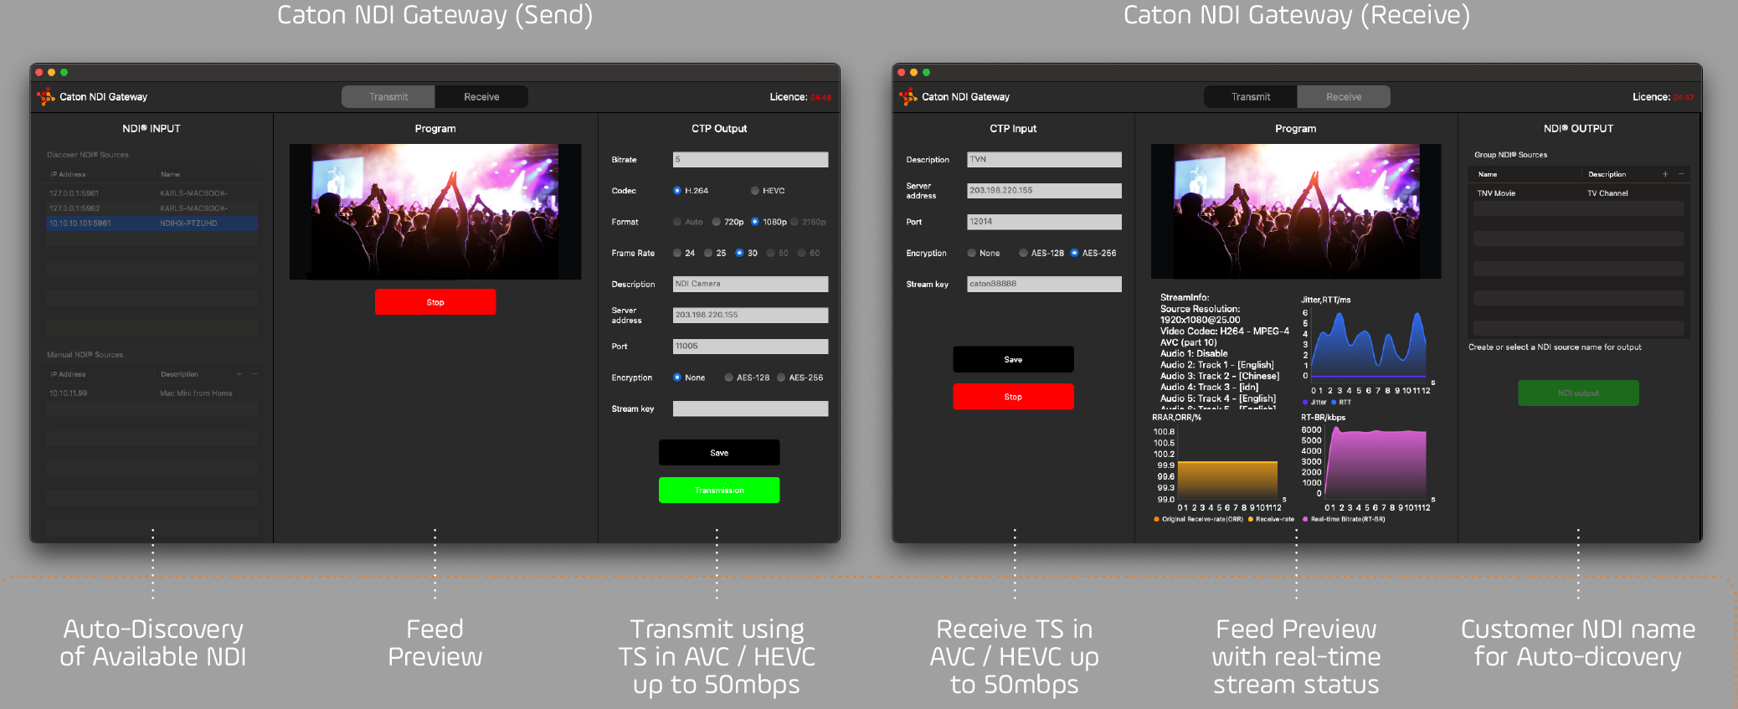Click the Stream key field showing caton88888

pos(1044,284)
